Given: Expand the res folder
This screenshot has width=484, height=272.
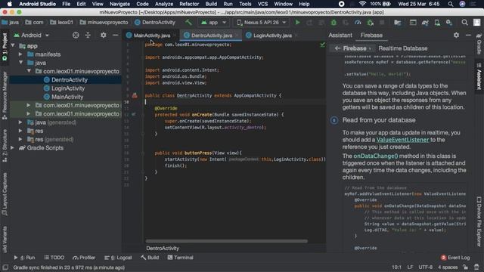Looking at the screenshot, I should click(20, 131).
